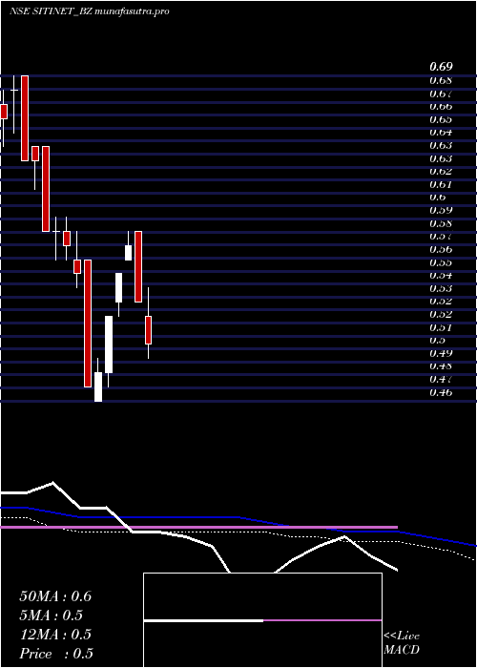Click the 0.46 price axis label
The image size is (477, 668).
(441, 392)
